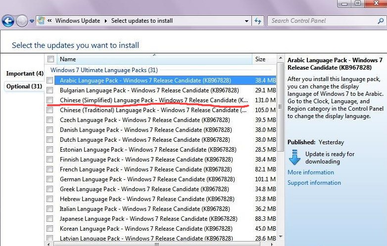
Task: Check the Arabic Language Pack checkbox
Action: [50, 80]
